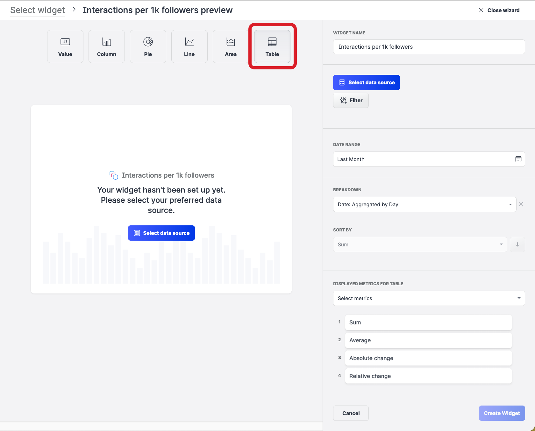Click Select data source in right panel

[x=366, y=82]
